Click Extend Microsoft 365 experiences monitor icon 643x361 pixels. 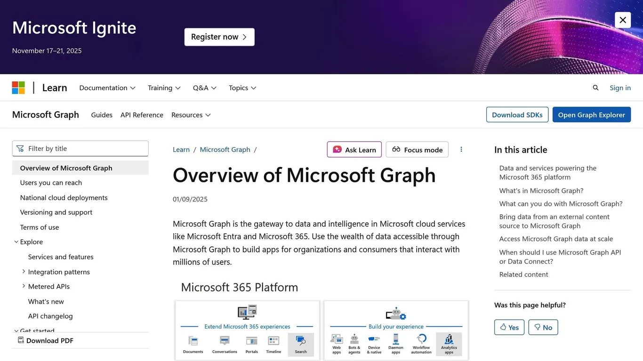pyautogui.click(x=247, y=312)
